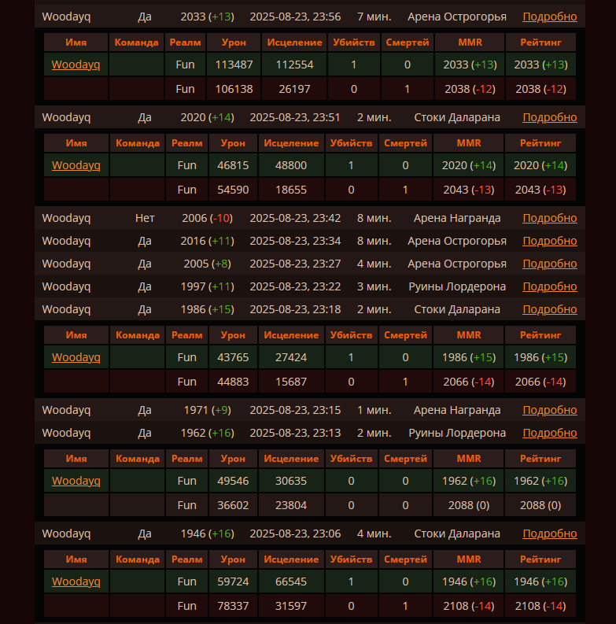
Task: Click Стоки Даларана in 23:51 row
Action: click(457, 117)
